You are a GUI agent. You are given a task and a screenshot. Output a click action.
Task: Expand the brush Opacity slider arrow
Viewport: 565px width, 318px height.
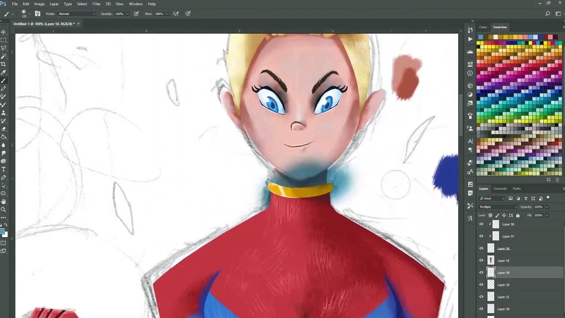tap(128, 14)
